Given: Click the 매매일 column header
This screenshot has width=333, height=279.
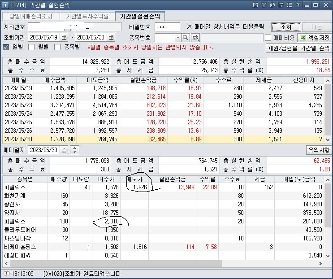Looking at the screenshot, I should click(18, 80).
